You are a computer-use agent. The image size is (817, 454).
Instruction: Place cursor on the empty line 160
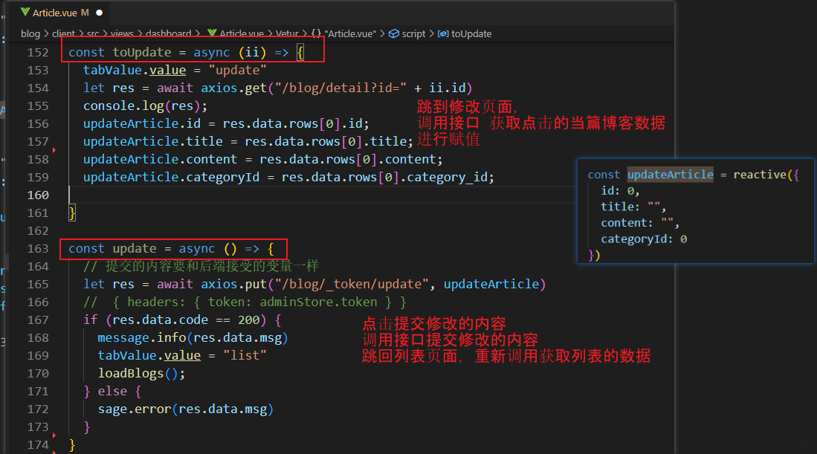pos(223,195)
